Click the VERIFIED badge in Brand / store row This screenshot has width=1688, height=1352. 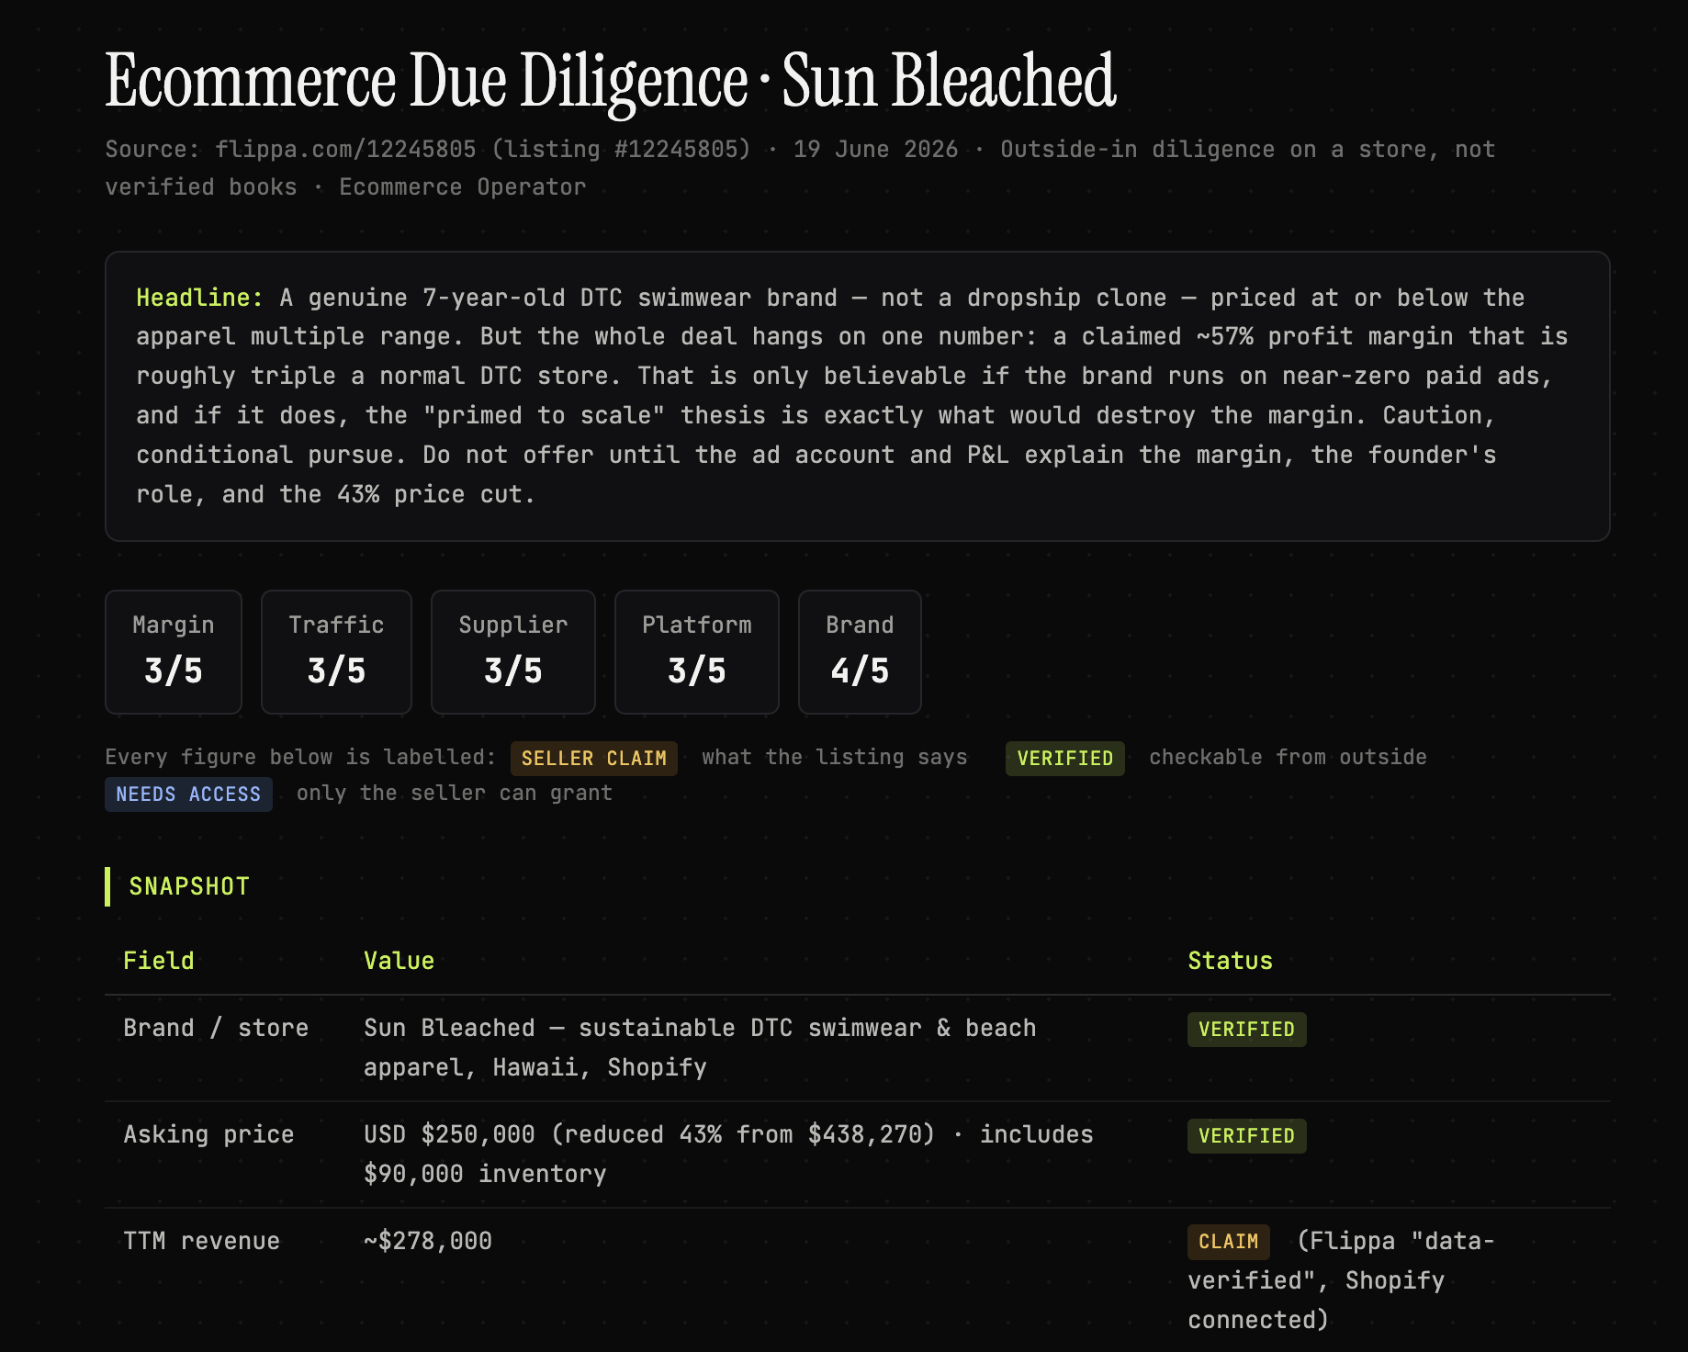(x=1247, y=1030)
